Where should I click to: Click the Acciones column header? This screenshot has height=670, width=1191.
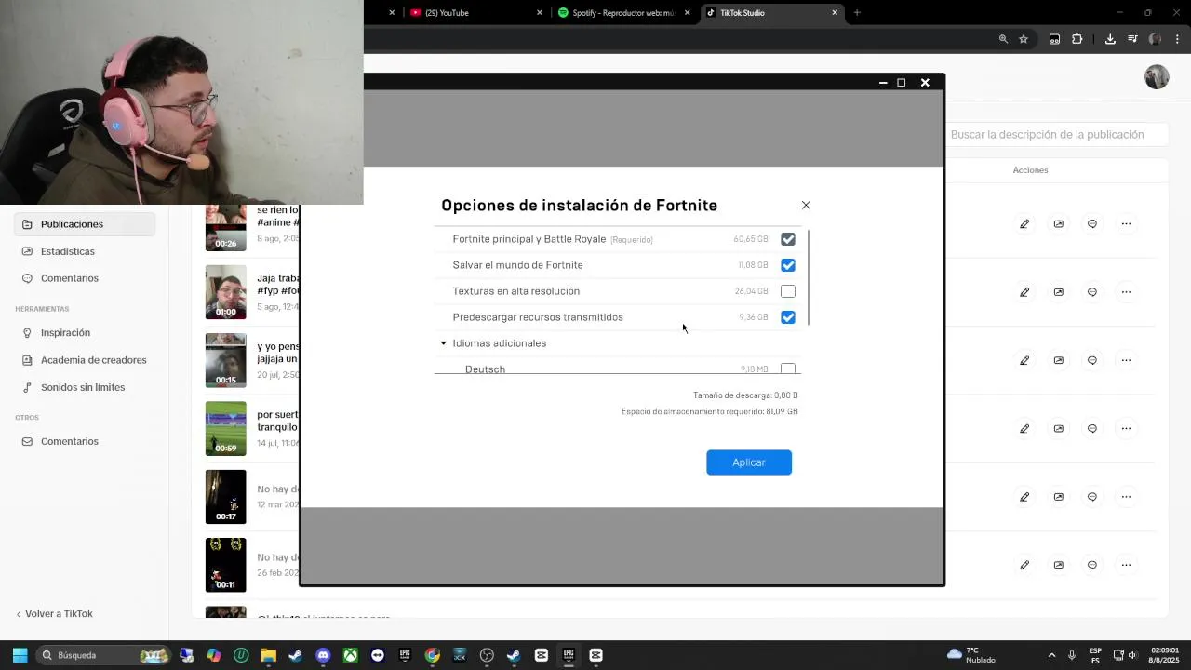1030,170
